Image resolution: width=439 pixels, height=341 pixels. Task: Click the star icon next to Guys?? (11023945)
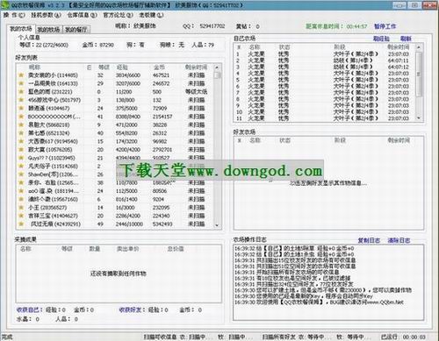pos(21,158)
